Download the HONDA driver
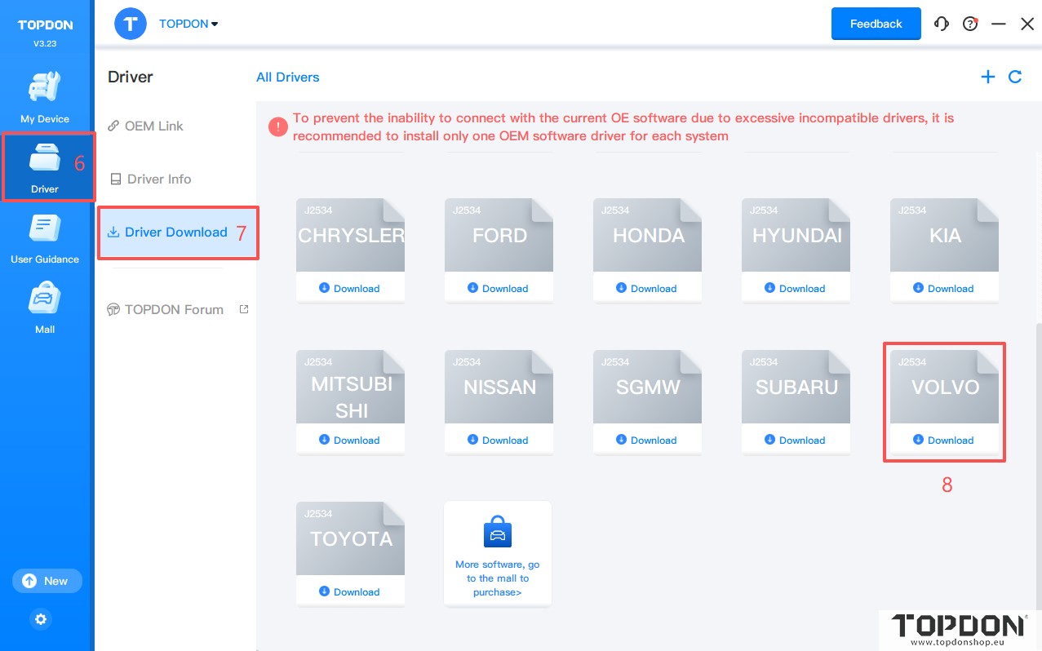The image size is (1042, 651). point(647,288)
